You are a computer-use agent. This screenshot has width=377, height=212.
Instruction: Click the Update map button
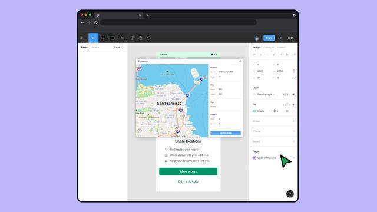tap(226, 133)
